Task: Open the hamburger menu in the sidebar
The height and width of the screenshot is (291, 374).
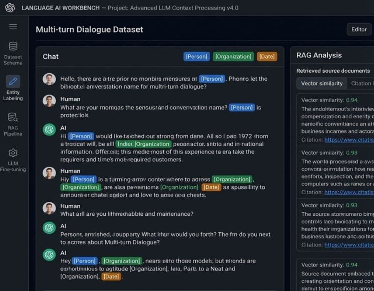Action: pos(13,27)
